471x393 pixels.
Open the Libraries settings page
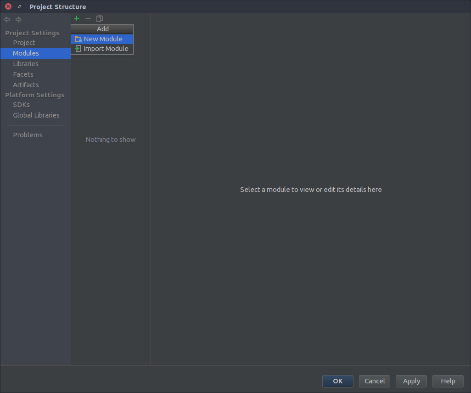[x=26, y=64]
